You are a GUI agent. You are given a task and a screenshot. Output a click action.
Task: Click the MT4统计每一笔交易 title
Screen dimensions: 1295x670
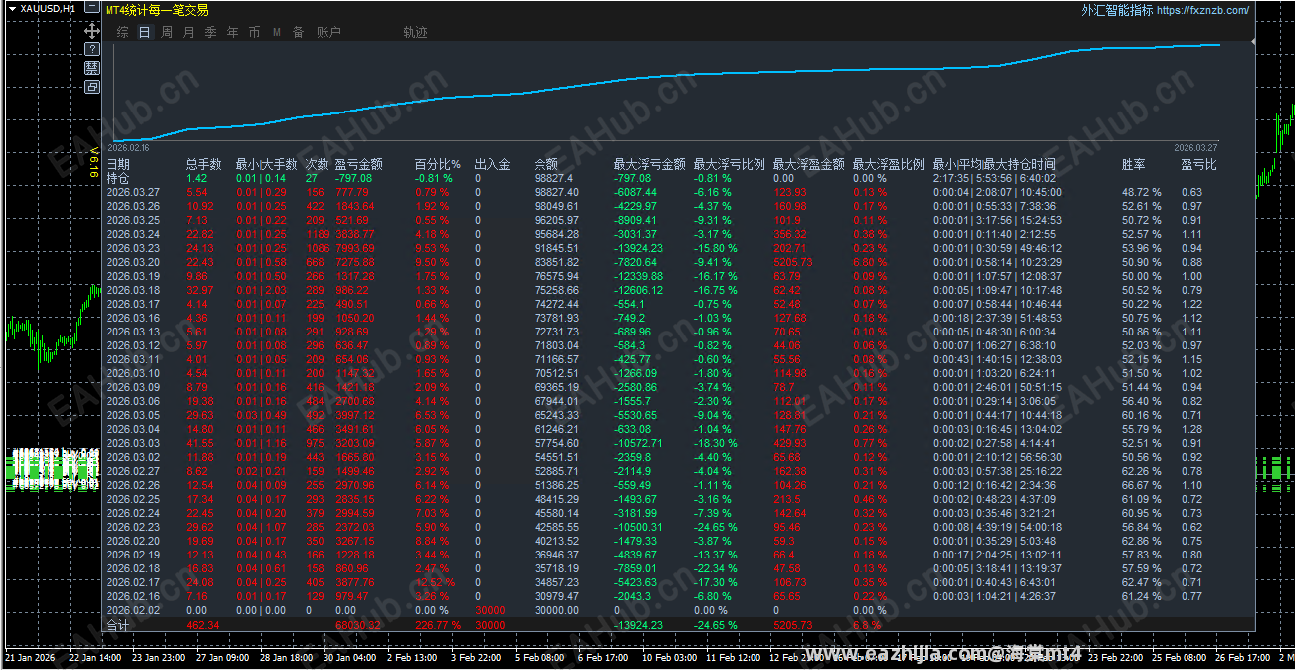tap(156, 10)
